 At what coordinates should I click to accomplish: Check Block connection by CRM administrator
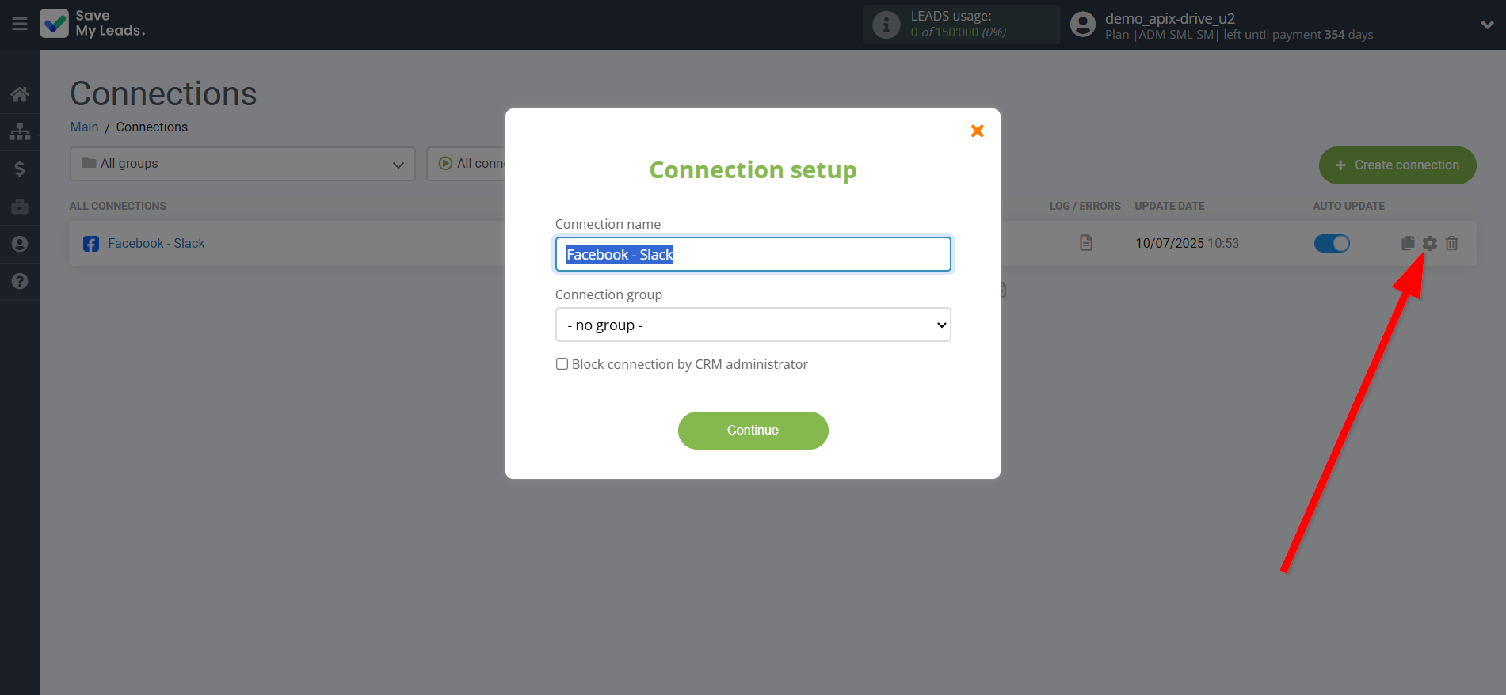562,364
